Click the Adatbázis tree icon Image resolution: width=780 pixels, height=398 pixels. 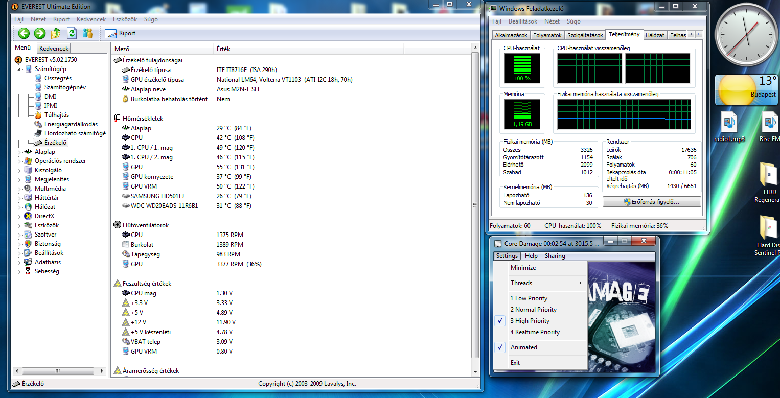click(29, 262)
